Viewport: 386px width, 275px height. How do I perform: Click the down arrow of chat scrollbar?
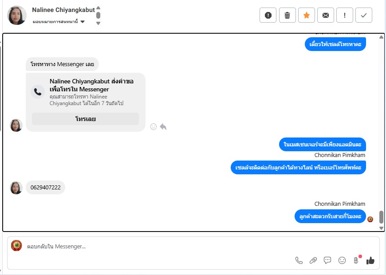381,228
